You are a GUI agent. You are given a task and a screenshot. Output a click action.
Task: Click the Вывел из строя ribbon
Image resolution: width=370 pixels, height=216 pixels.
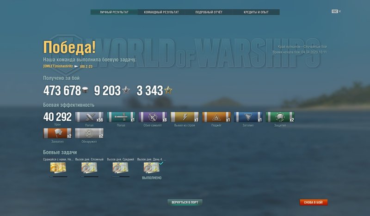click(x=185, y=117)
